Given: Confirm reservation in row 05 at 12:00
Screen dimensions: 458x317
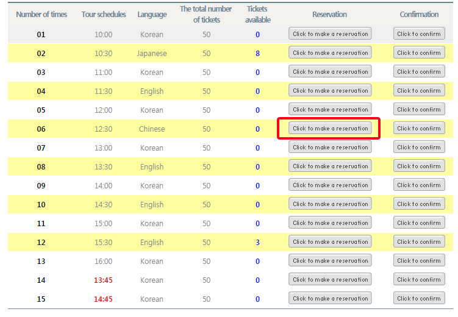Looking at the screenshot, I should pos(419,109).
